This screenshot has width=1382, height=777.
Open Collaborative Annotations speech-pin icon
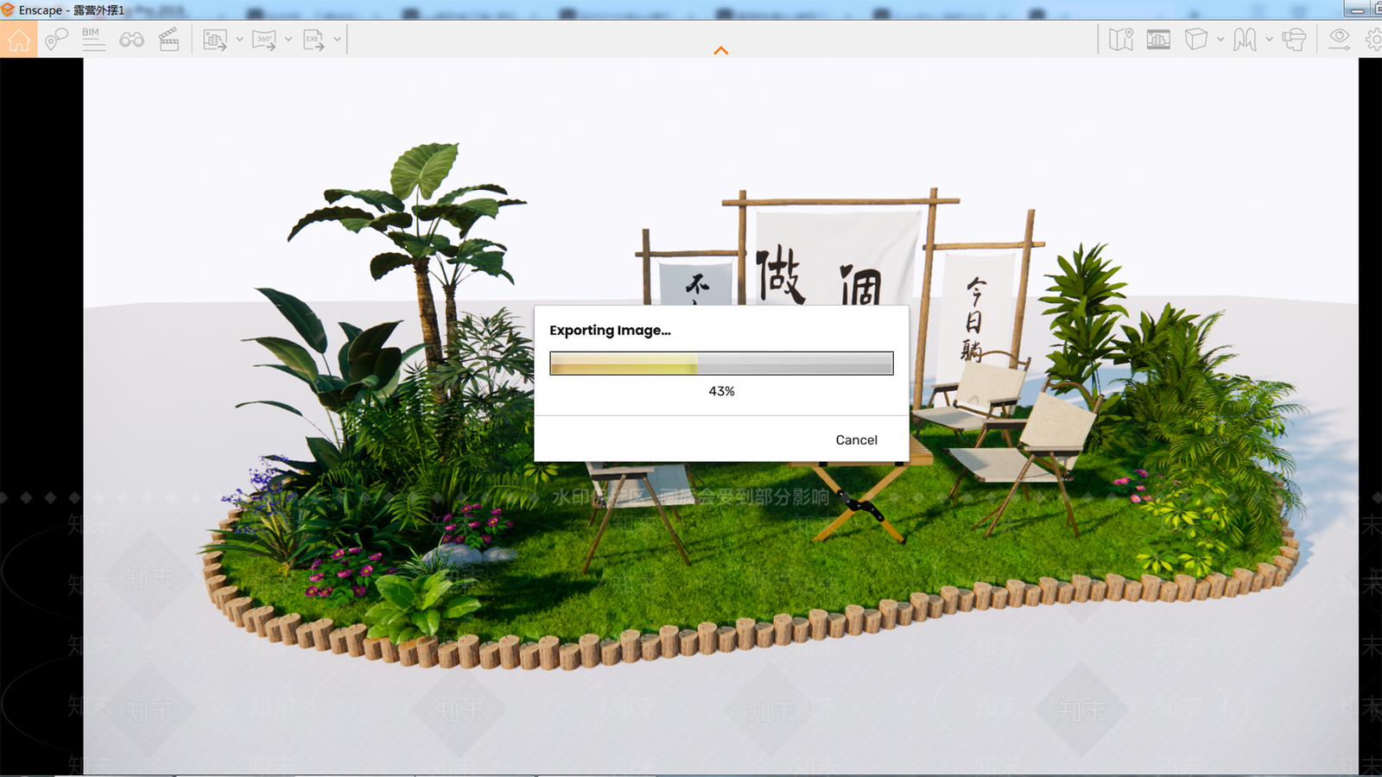[56, 39]
